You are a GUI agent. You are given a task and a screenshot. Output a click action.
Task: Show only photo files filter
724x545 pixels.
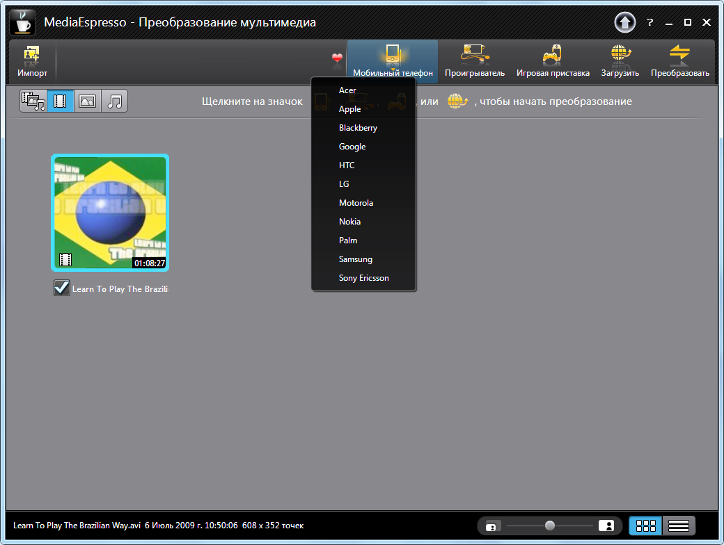click(x=87, y=101)
